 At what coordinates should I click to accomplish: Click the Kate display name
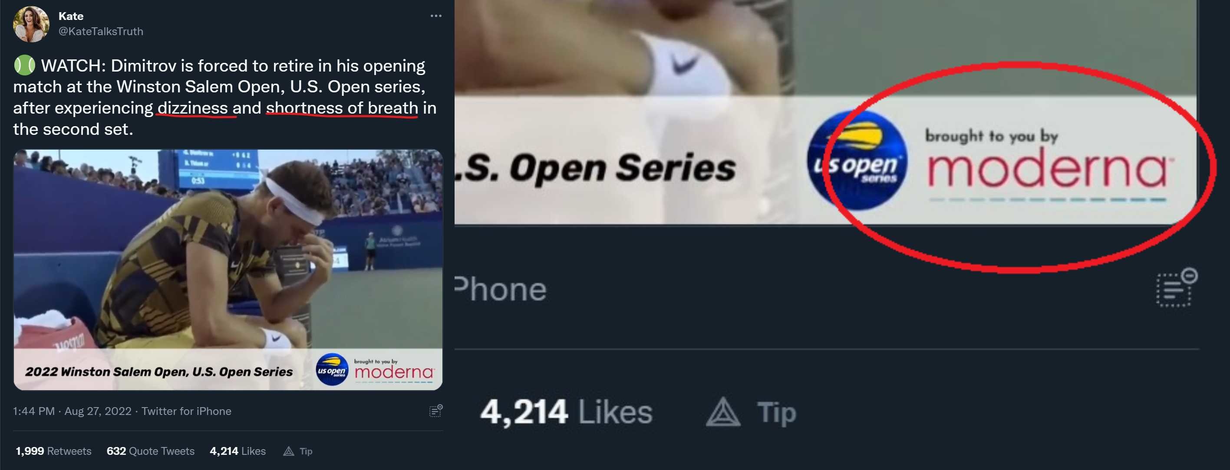coord(71,16)
